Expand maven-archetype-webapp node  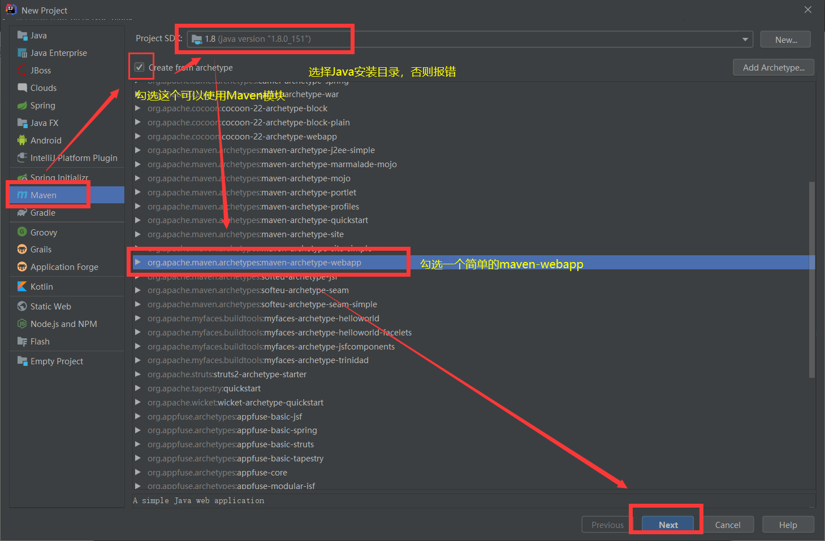(x=137, y=262)
